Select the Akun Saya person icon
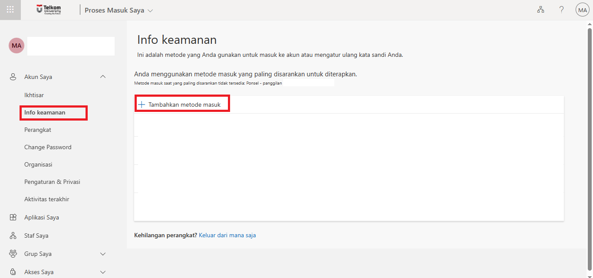 [x=12, y=76]
